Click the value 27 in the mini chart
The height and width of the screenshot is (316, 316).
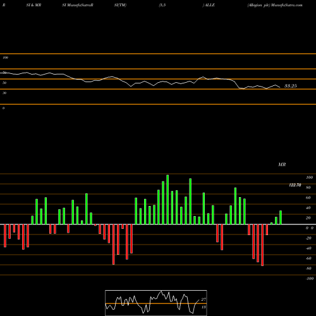pos(204,300)
